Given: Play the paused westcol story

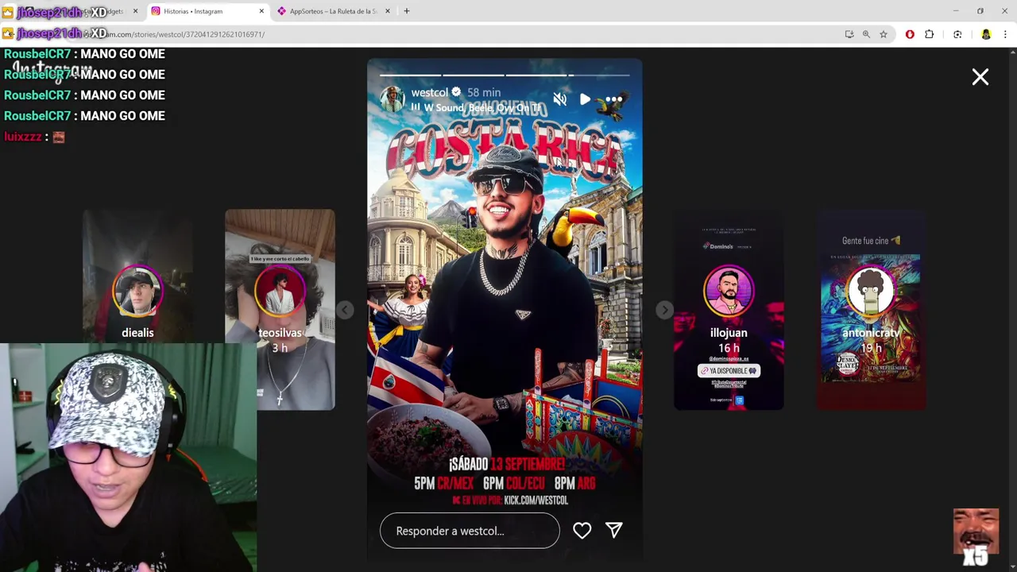Looking at the screenshot, I should click(x=586, y=99).
